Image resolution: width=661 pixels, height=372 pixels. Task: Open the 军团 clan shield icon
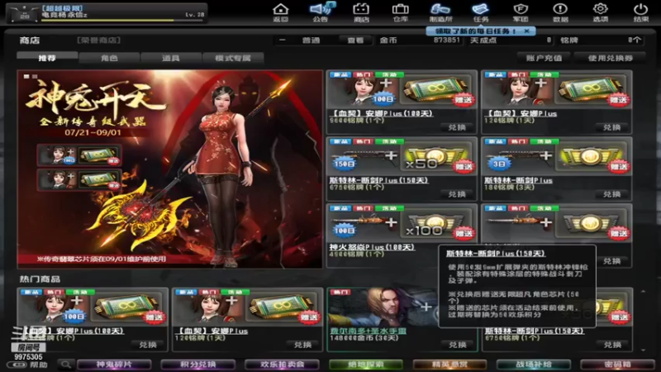tap(521, 12)
